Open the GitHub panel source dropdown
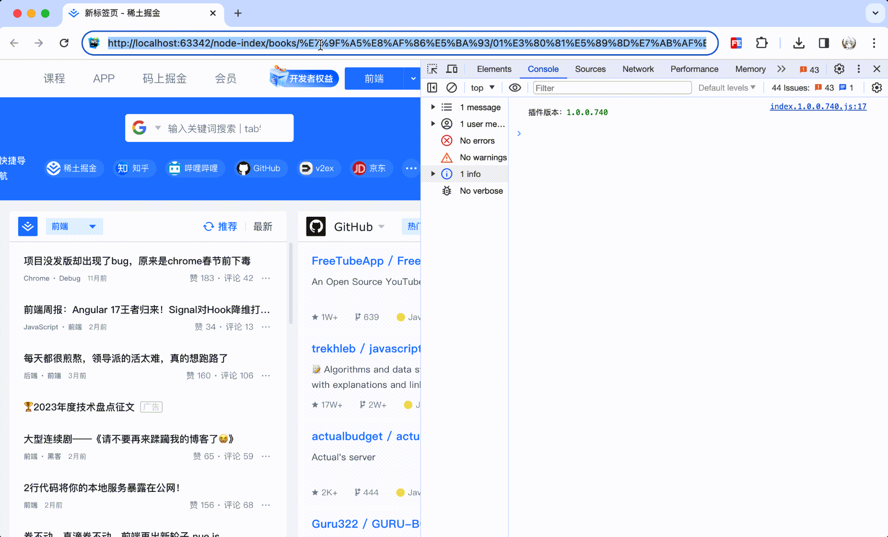This screenshot has width=888, height=537. pos(382,226)
